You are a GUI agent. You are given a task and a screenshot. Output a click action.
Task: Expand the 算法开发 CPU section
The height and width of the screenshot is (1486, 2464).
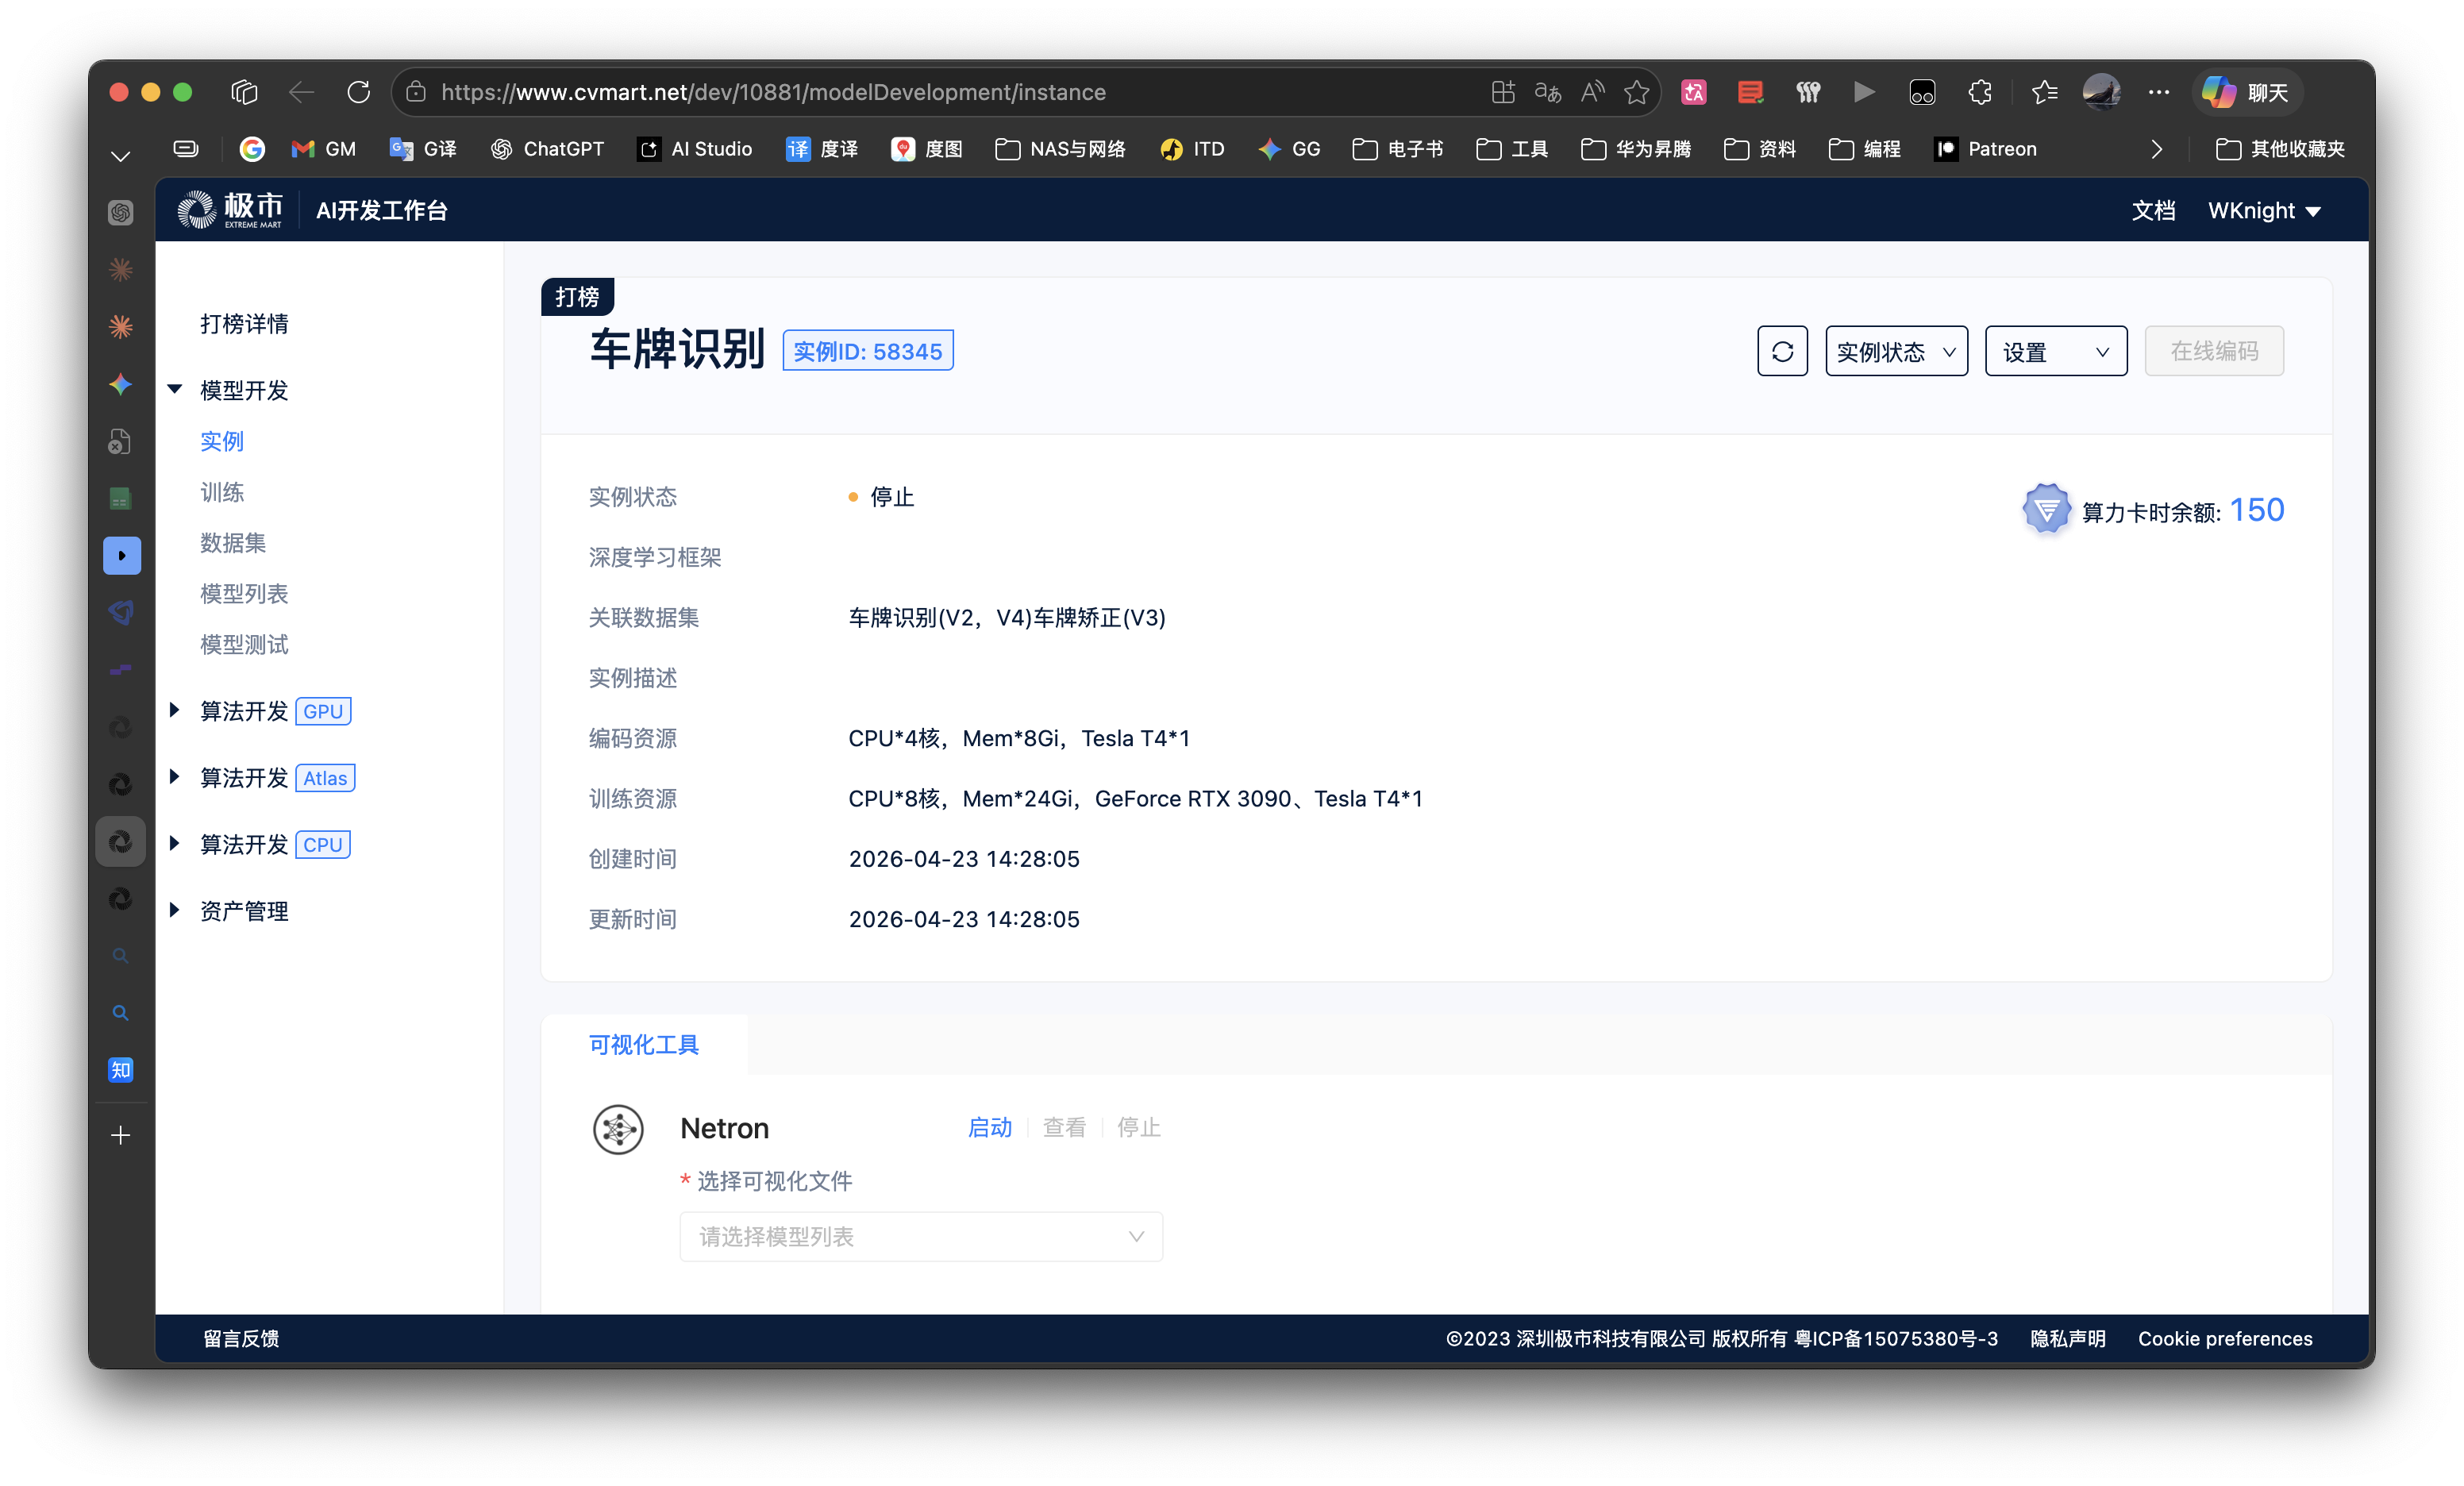175,844
